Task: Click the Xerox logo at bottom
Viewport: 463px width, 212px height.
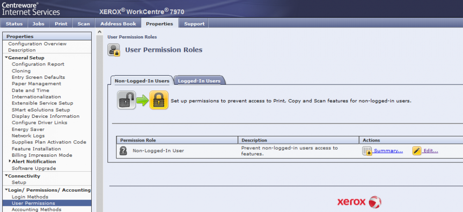Action: click(x=359, y=202)
